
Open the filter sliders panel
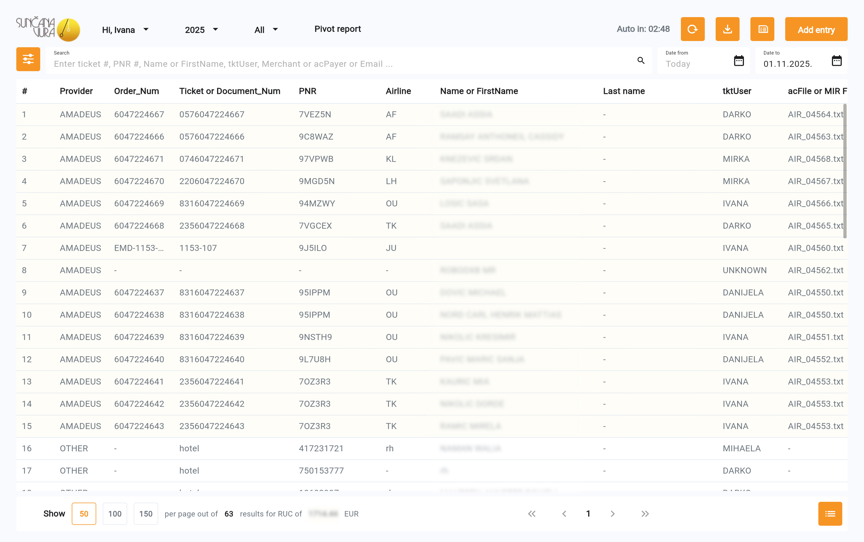click(x=28, y=59)
